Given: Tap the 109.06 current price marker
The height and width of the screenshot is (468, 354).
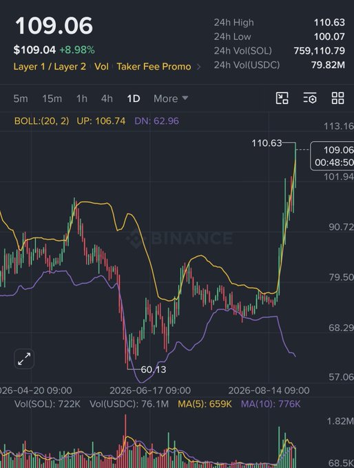Looking at the screenshot, I should 332,156.
